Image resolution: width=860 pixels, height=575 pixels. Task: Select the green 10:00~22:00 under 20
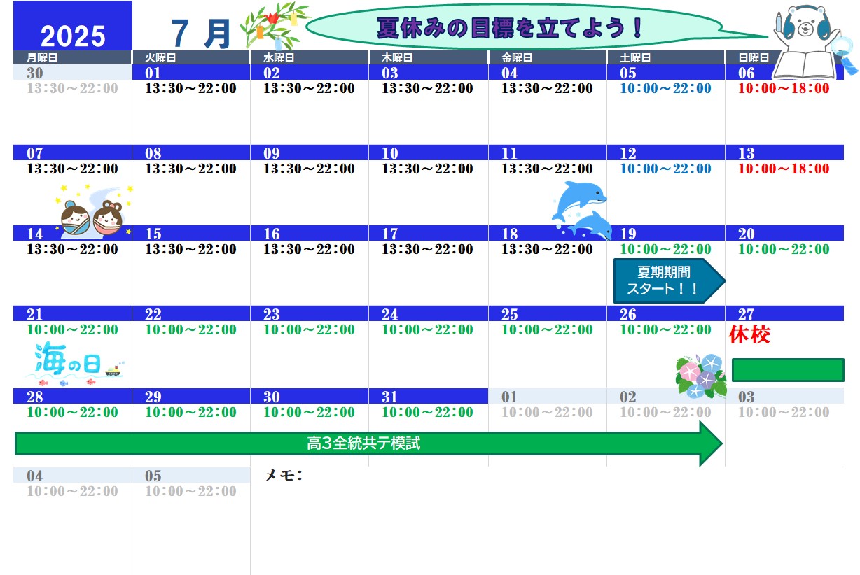[x=783, y=250]
